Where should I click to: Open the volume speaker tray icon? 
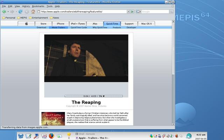point(168,136)
